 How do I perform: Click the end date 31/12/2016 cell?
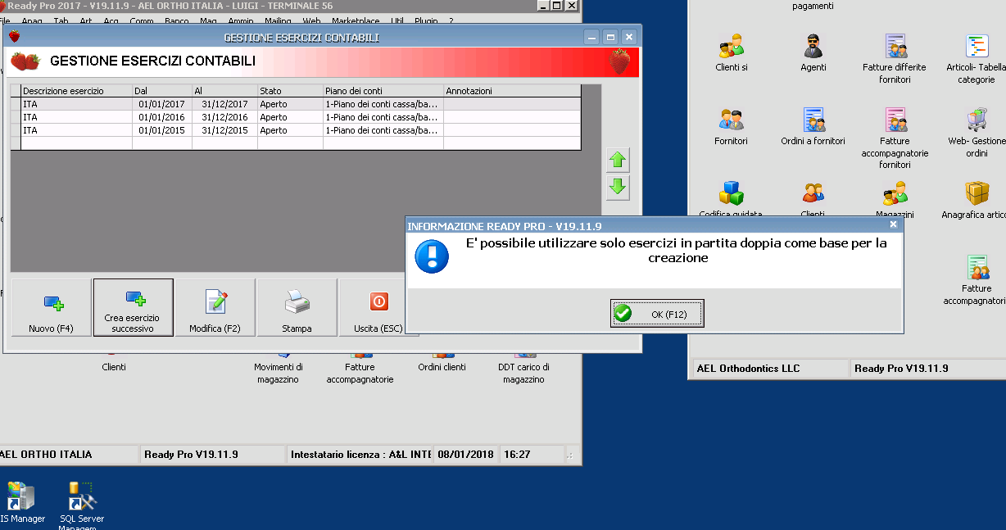(224, 117)
